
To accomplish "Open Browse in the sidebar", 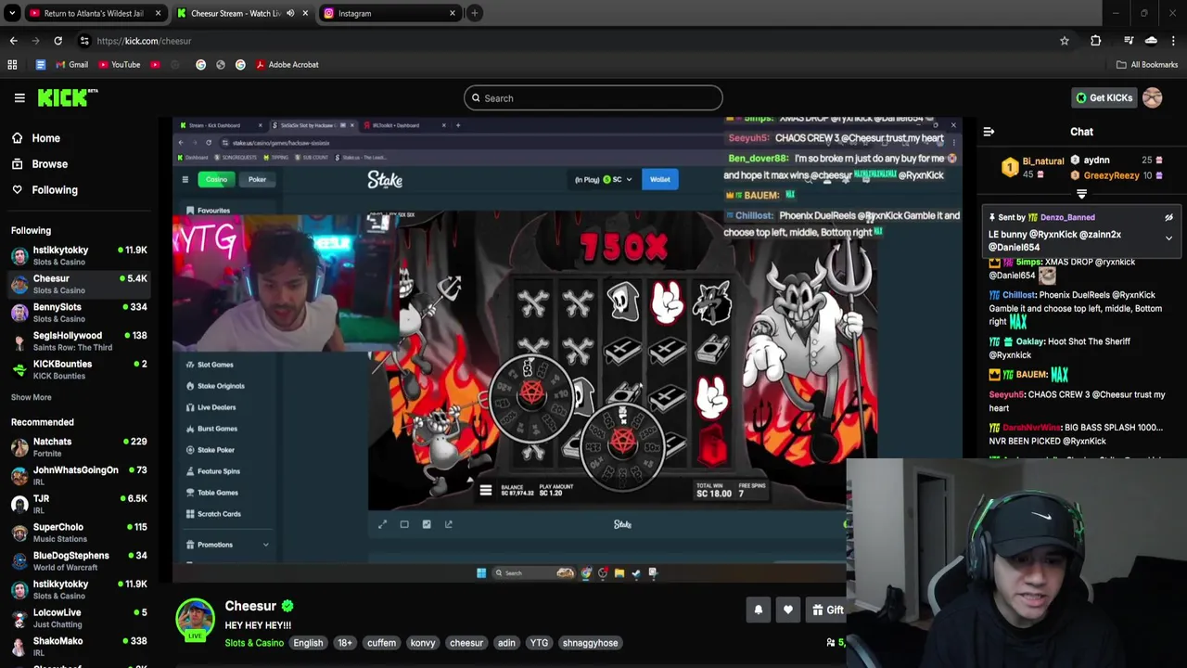I will 49,164.
